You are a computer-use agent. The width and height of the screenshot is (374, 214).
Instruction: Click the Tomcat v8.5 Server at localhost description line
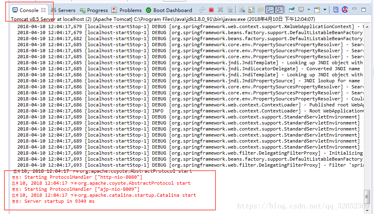(x=163, y=19)
